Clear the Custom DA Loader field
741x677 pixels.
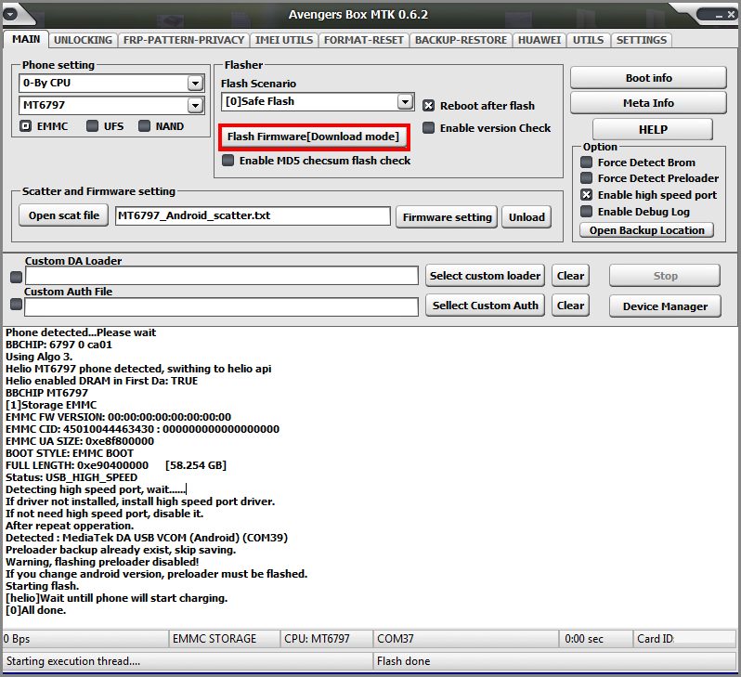[x=570, y=276]
